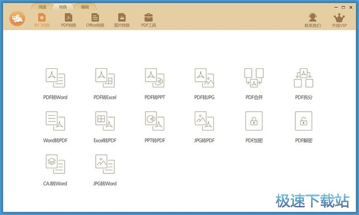The height and width of the screenshot is (215, 359).
Task: Switch to the 阅读 tab
Action: [42, 7]
